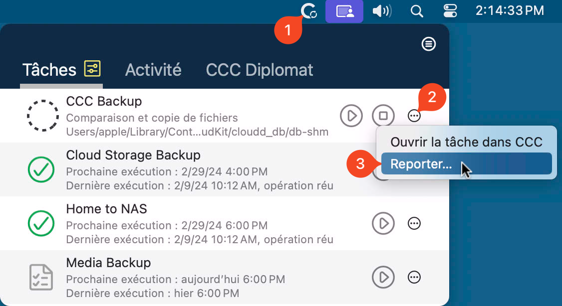Stop the CCC Backup task
The width and height of the screenshot is (562, 306).
click(383, 116)
